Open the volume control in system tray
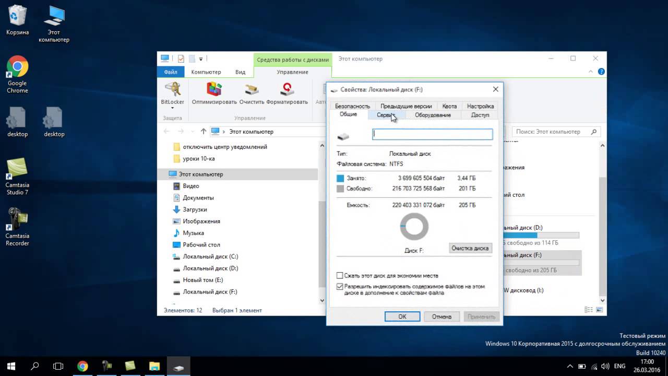The height and width of the screenshot is (376, 668). click(x=605, y=367)
